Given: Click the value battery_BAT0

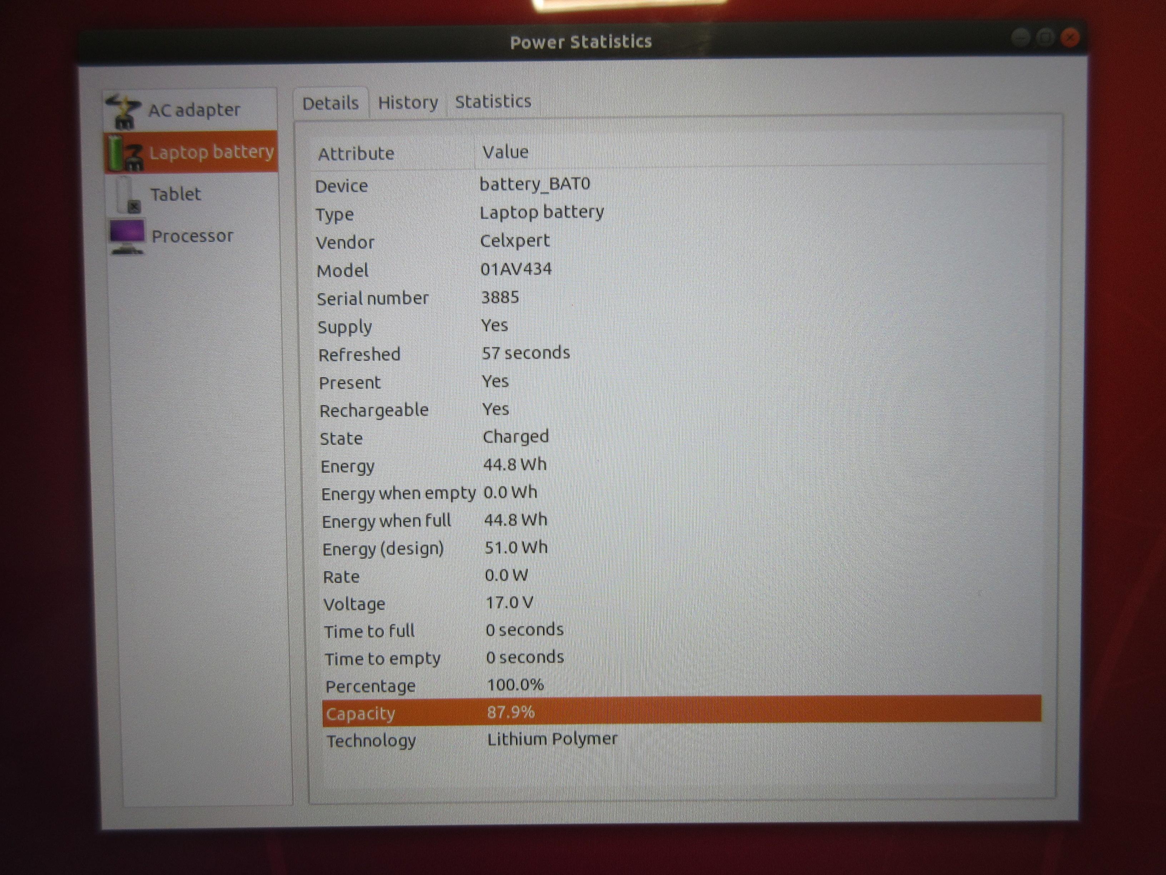Looking at the screenshot, I should pos(535,184).
